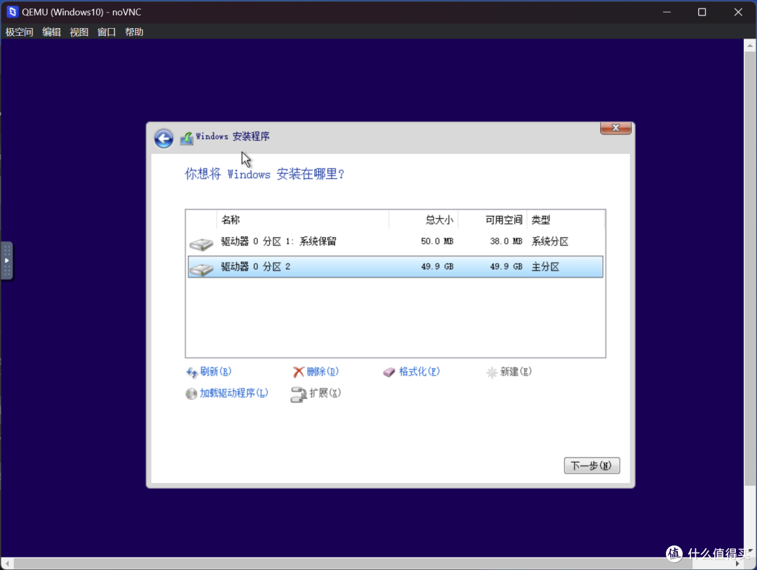Click the 格式化 eraser icon
757x570 pixels.
tap(389, 372)
